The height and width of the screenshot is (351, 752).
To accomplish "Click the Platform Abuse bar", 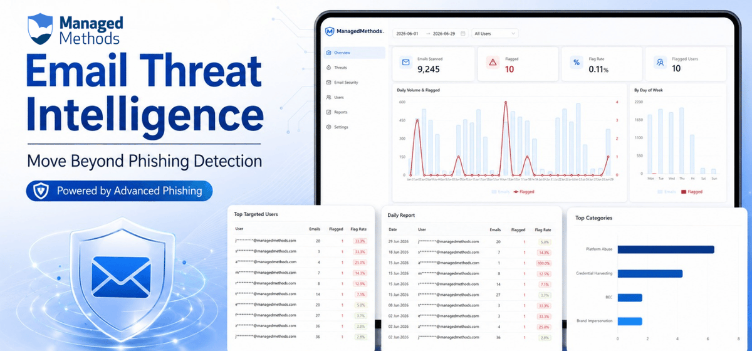I will (x=666, y=249).
